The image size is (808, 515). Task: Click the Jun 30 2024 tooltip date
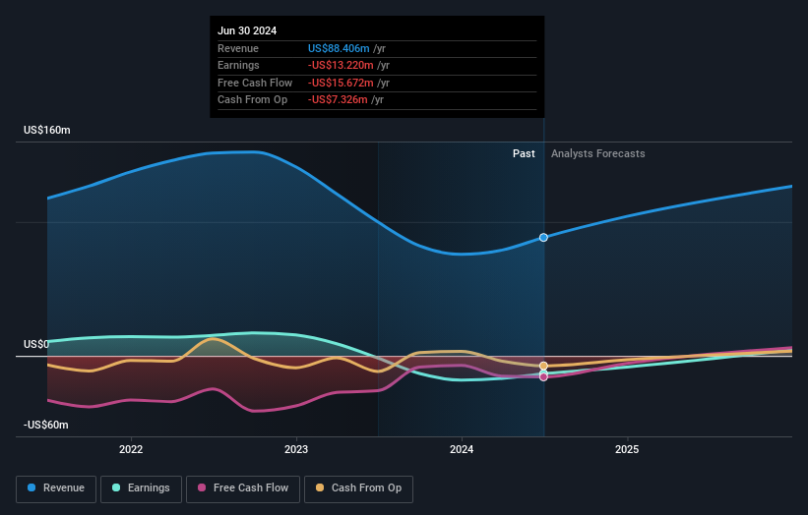click(247, 30)
